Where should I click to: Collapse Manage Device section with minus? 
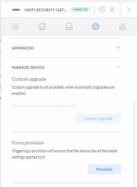[118, 67]
